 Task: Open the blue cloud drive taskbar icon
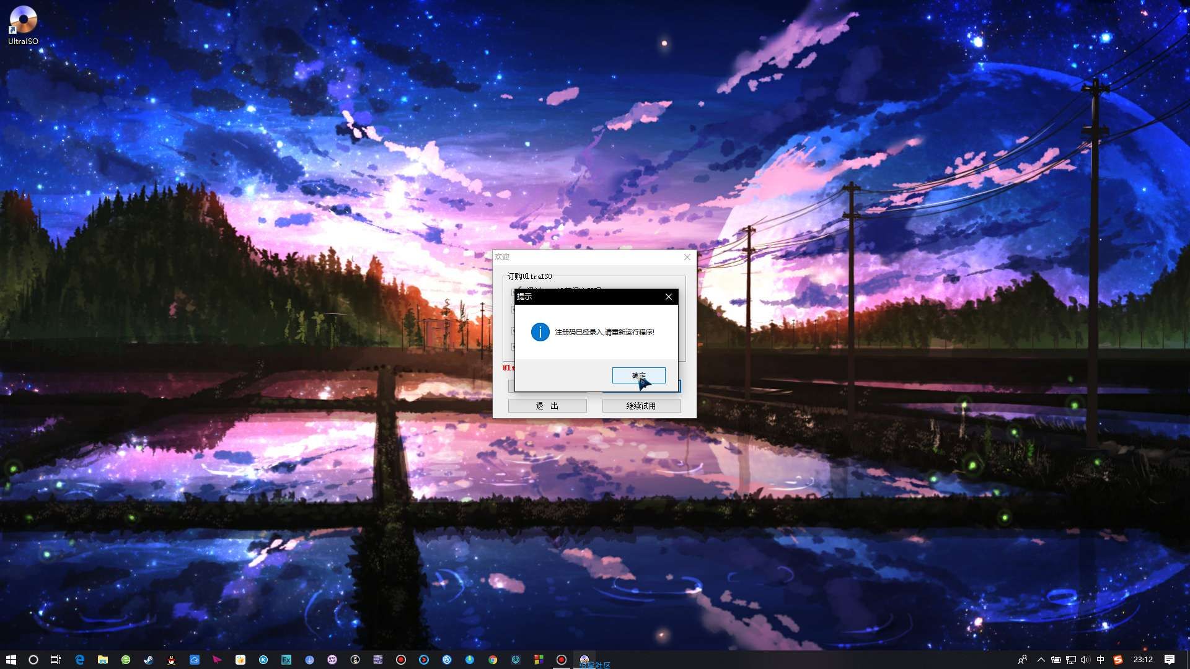pos(194,660)
